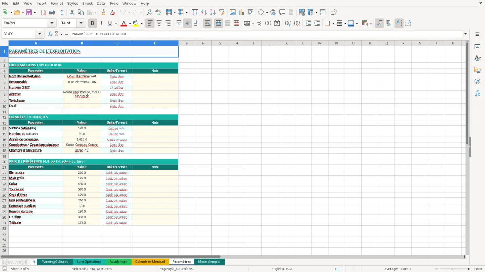Open the Font Name dropdown
This screenshot has width=485, height=272.
(52, 23)
